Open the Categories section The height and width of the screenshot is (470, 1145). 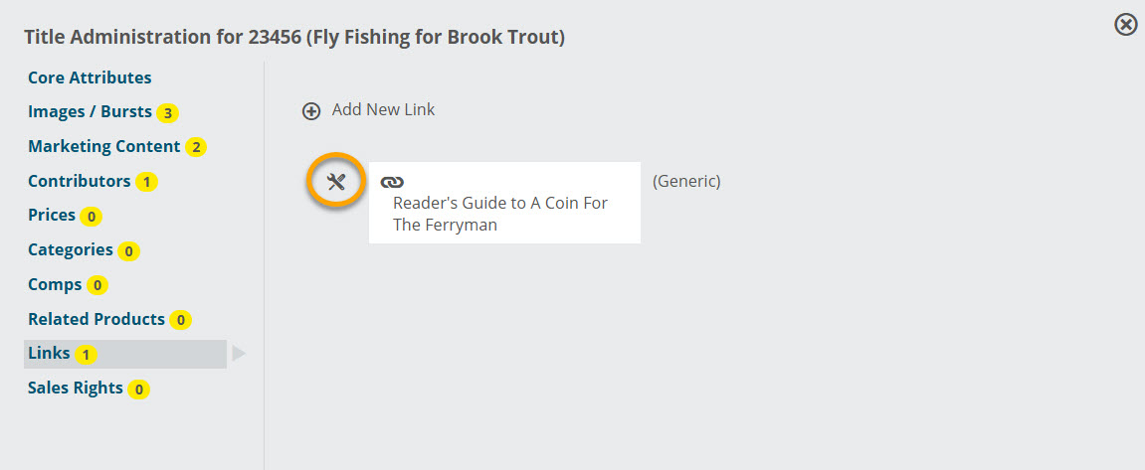point(70,249)
